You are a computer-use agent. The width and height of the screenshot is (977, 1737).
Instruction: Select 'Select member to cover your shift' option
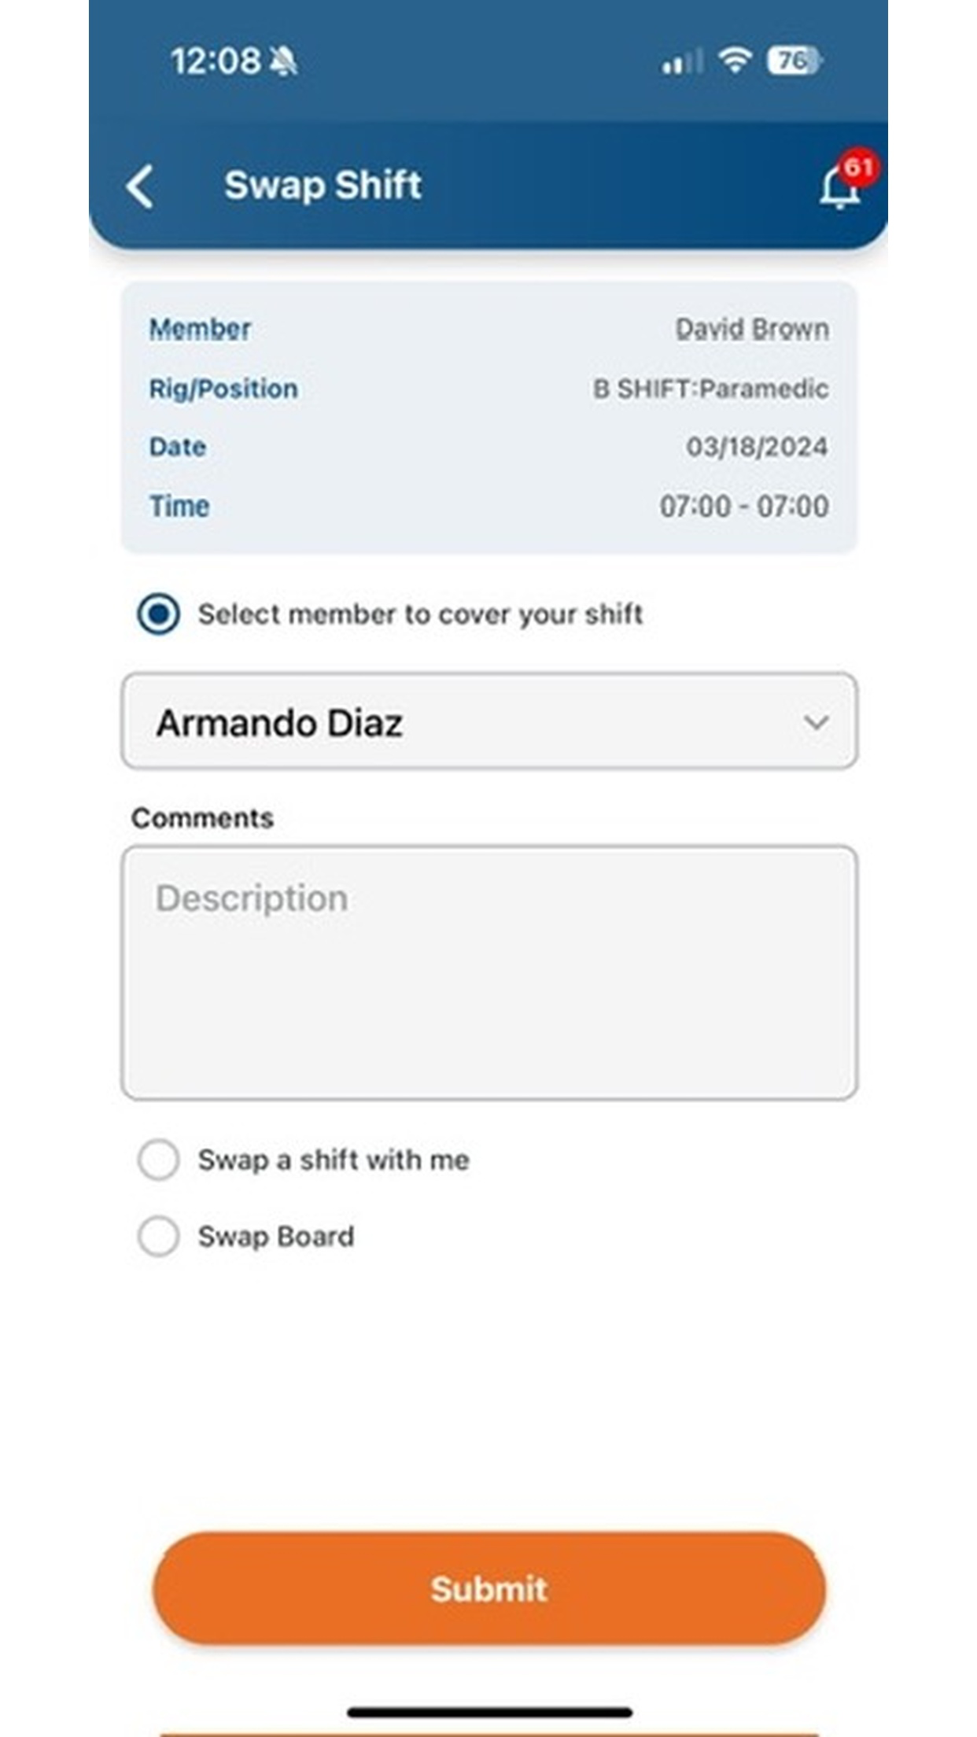click(158, 614)
